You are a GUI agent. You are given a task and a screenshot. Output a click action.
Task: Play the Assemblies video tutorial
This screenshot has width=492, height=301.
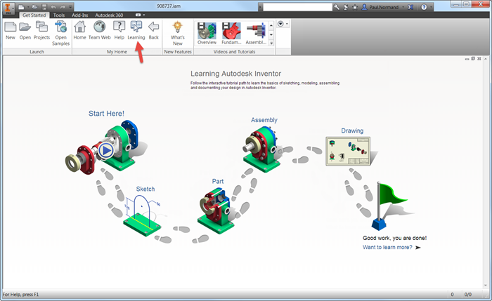[256, 34]
